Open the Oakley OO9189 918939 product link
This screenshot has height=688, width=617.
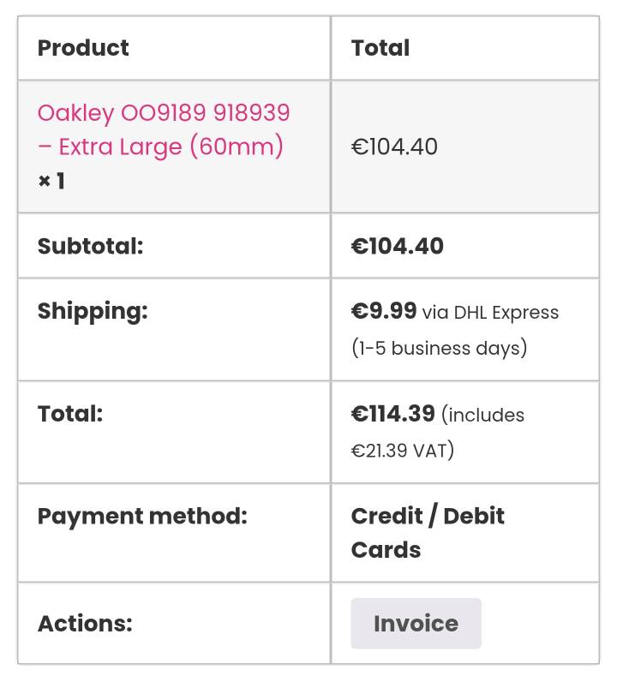[164, 113]
